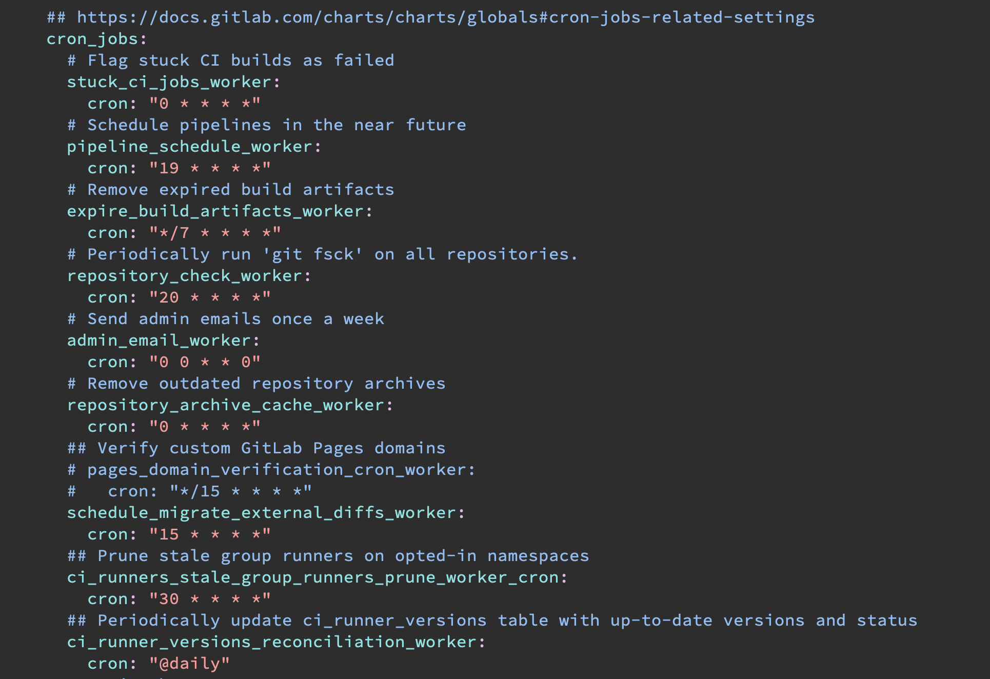Click the "*/7 * * * *" cron string

(215, 233)
